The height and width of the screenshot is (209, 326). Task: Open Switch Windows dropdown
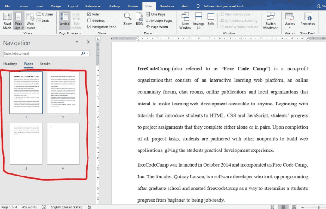coord(271,21)
